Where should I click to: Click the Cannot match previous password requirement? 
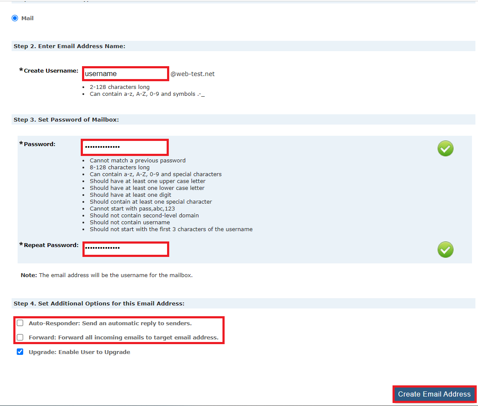(x=137, y=160)
